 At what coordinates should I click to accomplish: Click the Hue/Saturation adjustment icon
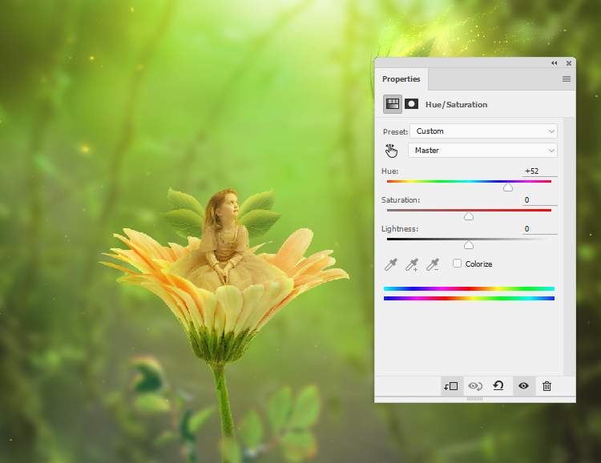coord(393,104)
